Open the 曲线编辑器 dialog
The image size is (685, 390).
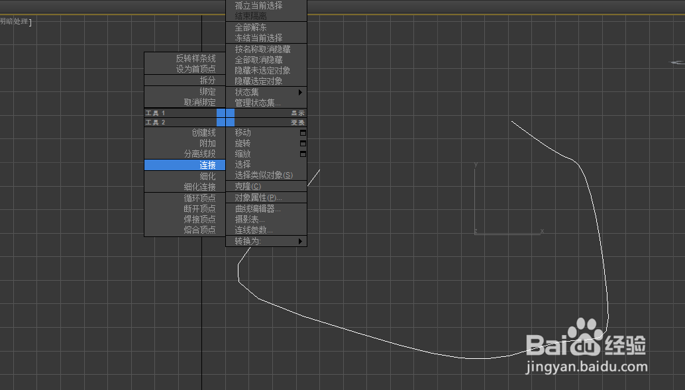tap(255, 208)
